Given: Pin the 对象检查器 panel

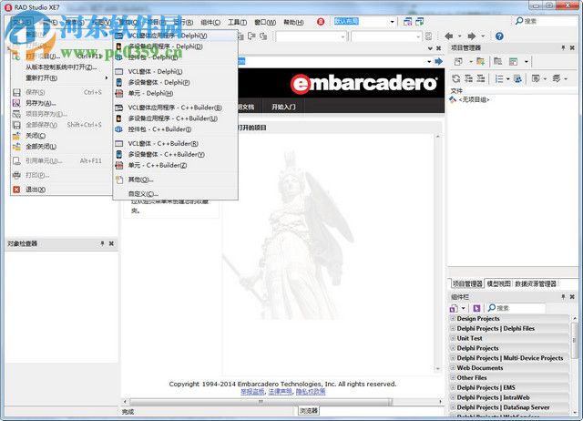Looking at the screenshot, I should click(102, 243).
